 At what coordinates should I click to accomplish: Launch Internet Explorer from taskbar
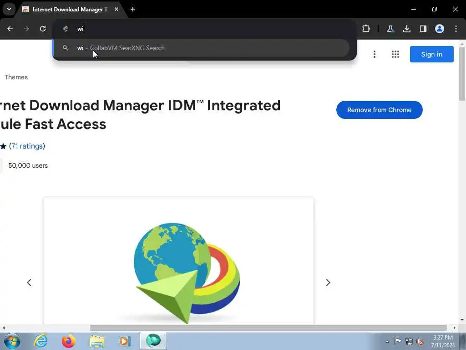pyautogui.click(x=41, y=341)
